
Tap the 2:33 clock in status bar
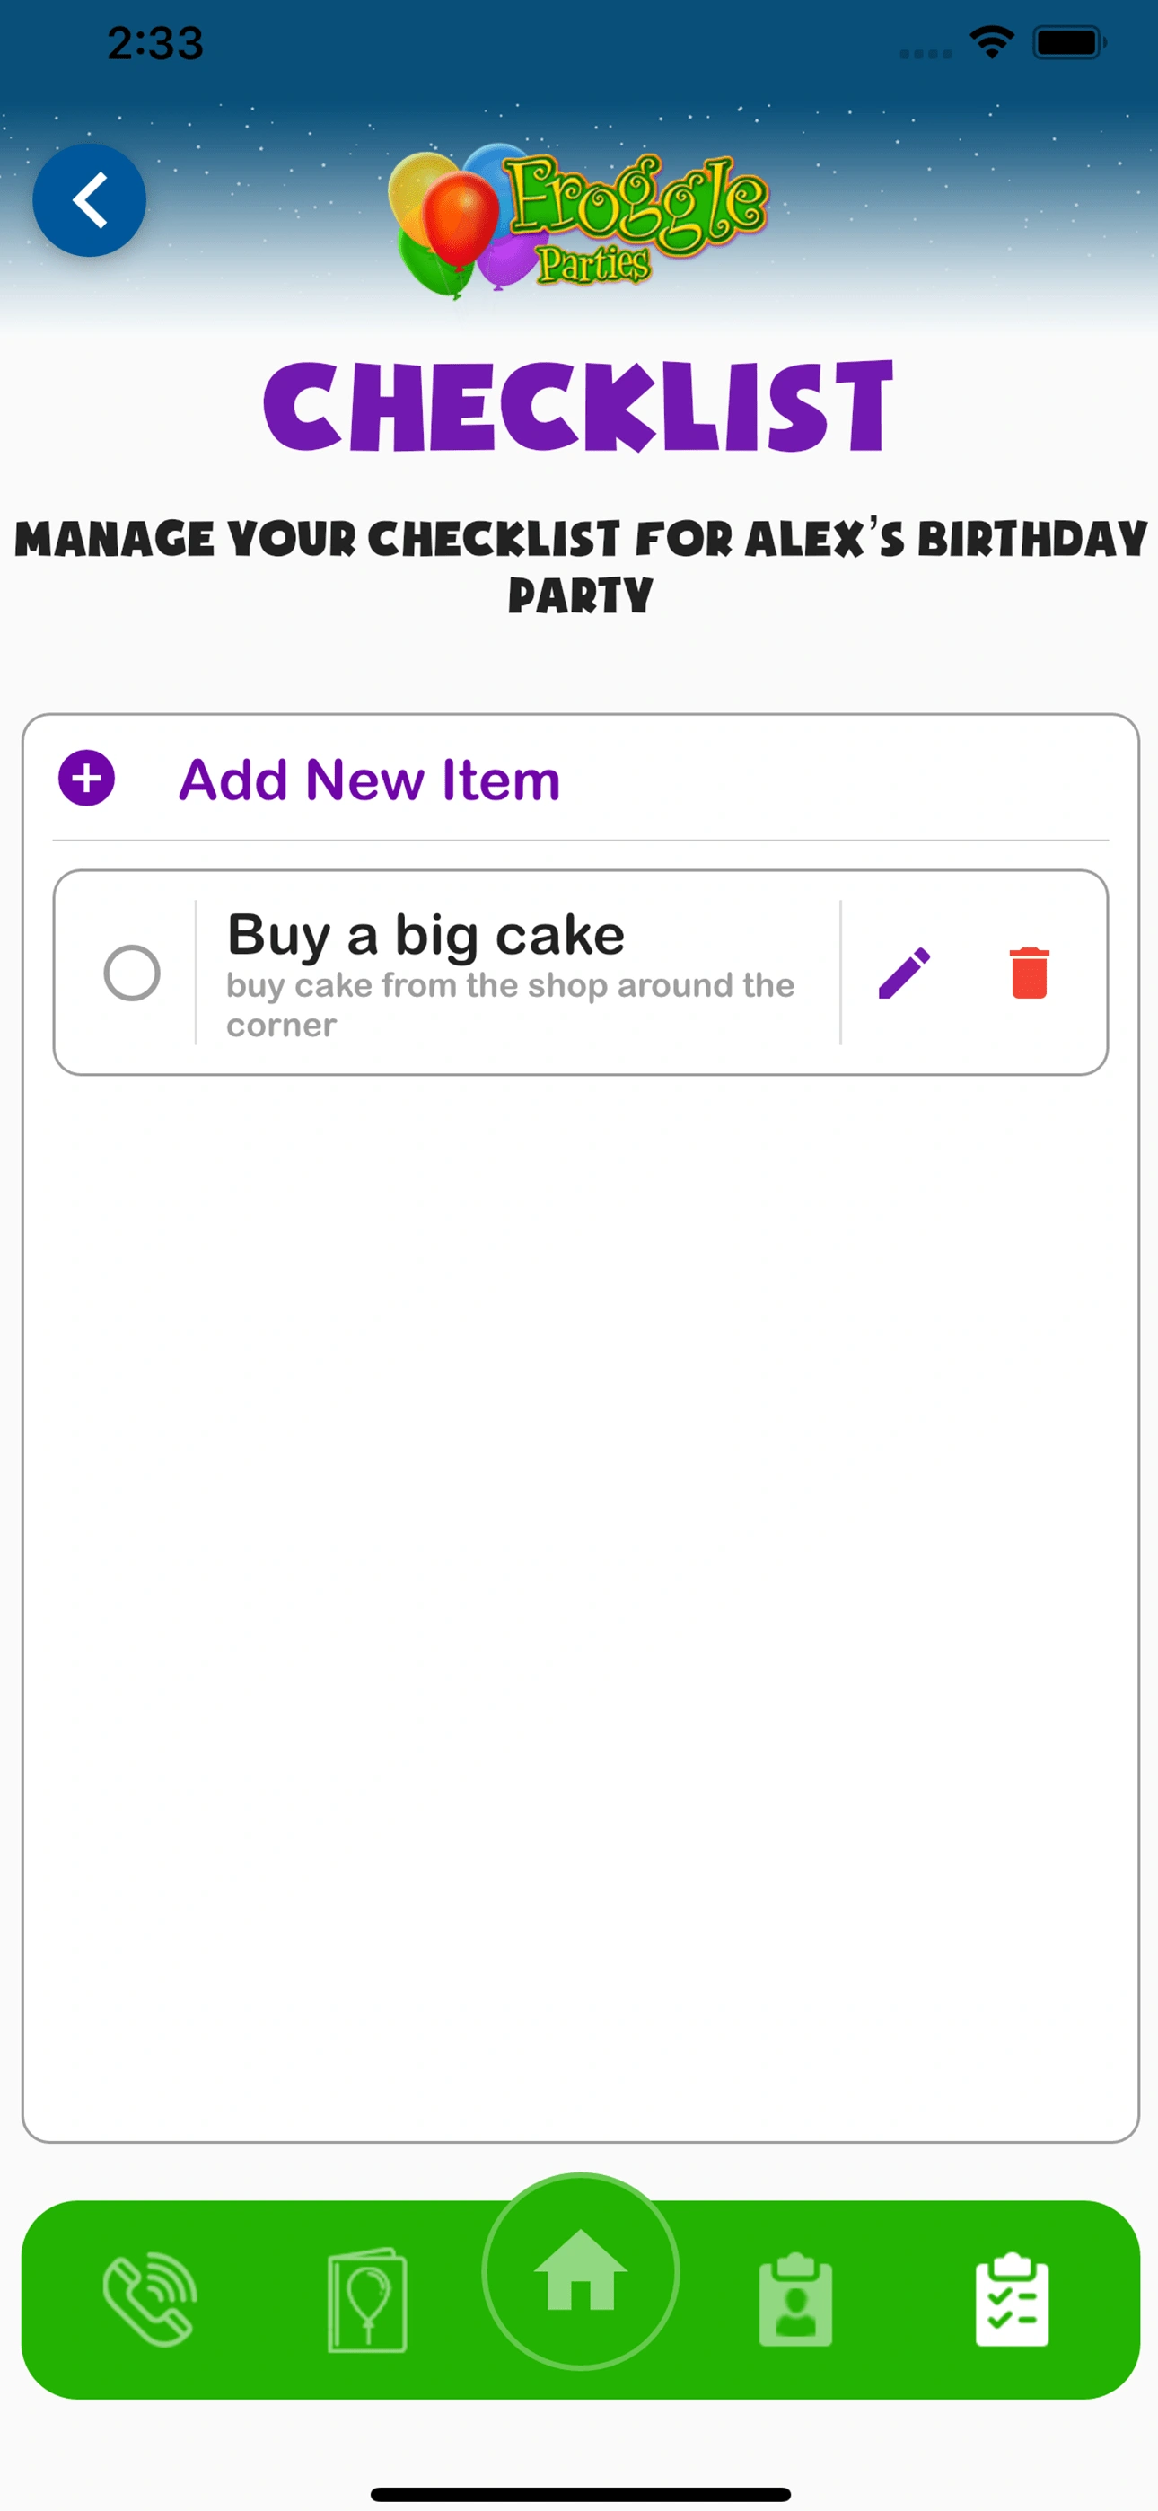point(155,43)
